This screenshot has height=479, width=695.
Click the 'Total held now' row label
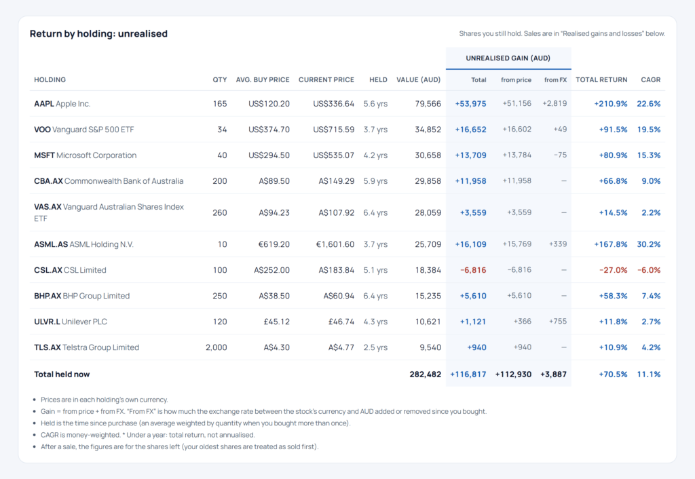(62, 375)
